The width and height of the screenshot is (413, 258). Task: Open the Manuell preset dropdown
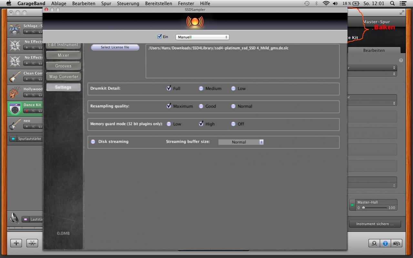click(202, 37)
